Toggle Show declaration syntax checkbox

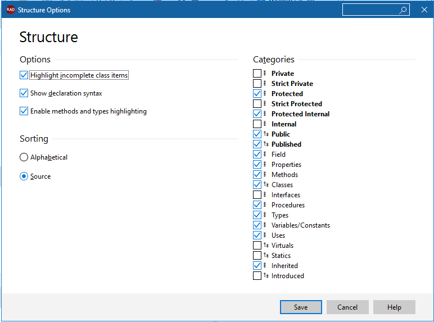point(24,93)
